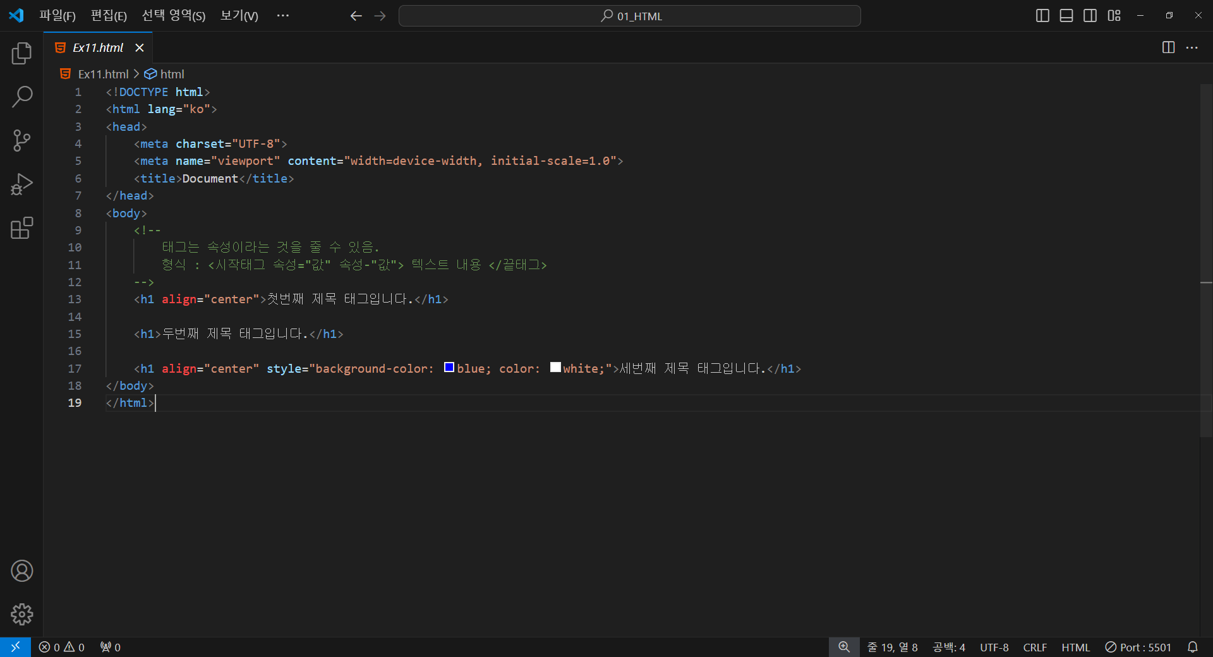Toggle the secondary side bar layout icon
Viewport: 1213px width, 657px height.
[x=1090, y=16]
